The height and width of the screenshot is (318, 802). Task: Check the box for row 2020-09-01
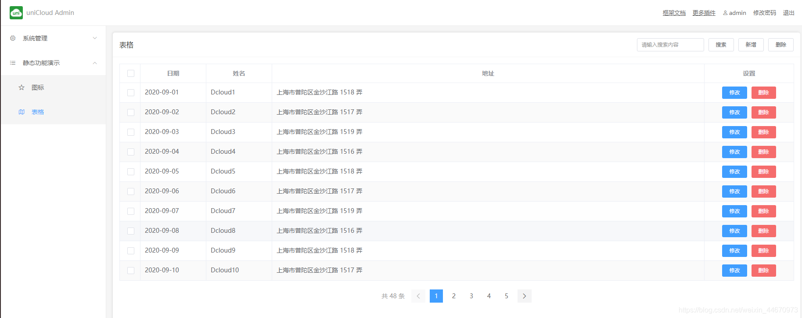tap(131, 93)
